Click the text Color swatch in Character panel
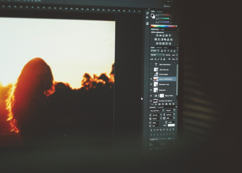The width and height of the screenshot is (242, 173). click(x=171, y=125)
